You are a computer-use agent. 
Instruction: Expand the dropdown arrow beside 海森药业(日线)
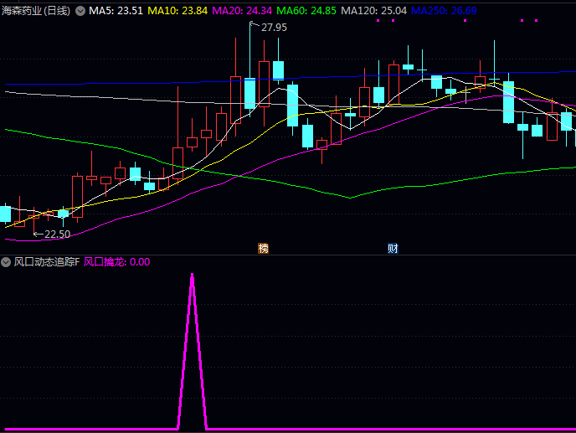click(x=80, y=11)
